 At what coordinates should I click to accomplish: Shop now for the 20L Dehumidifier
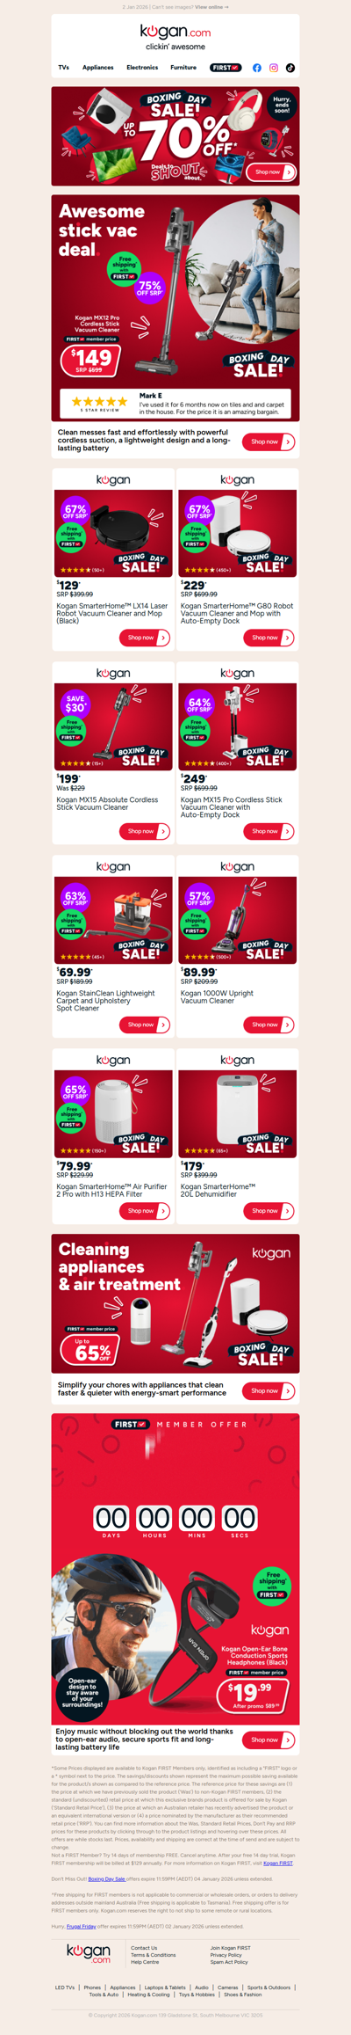coord(269,1211)
